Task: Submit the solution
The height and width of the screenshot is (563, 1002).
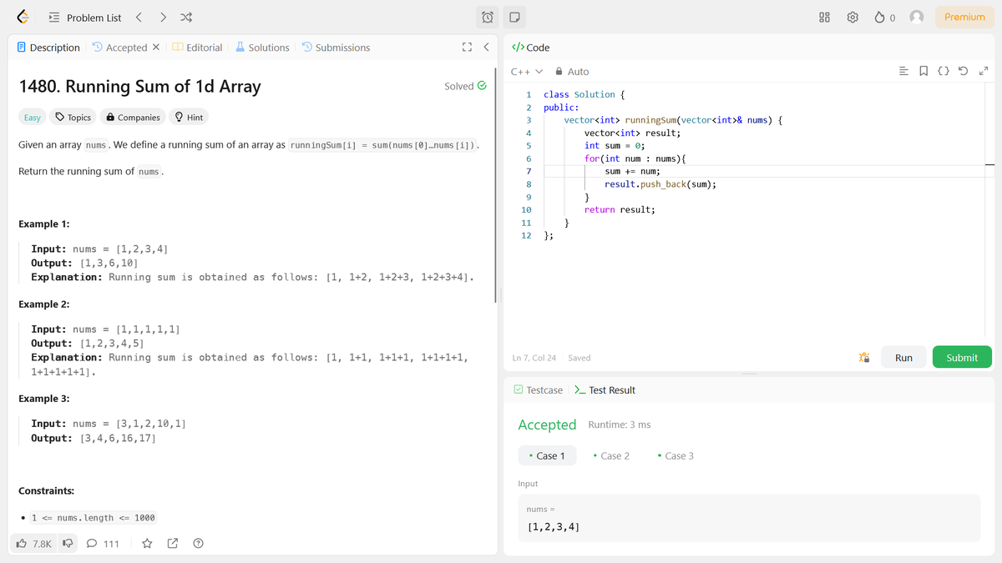Action: pyautogui.click(x=962, y=357)
